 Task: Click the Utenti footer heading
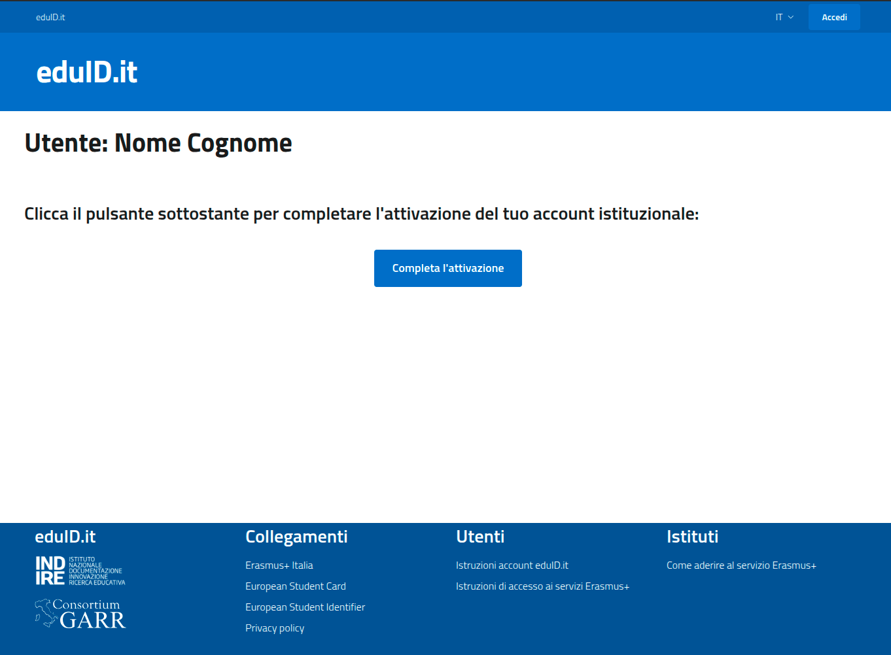[480, 537]
